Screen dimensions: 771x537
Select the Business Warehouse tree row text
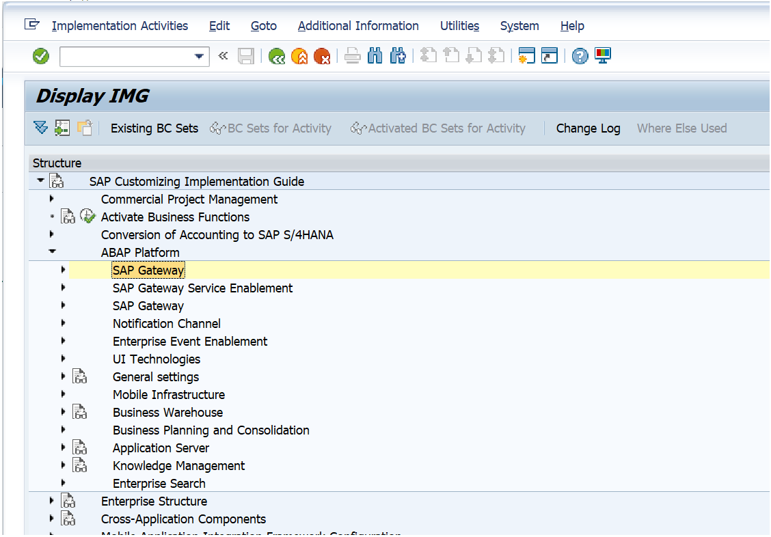167,412
